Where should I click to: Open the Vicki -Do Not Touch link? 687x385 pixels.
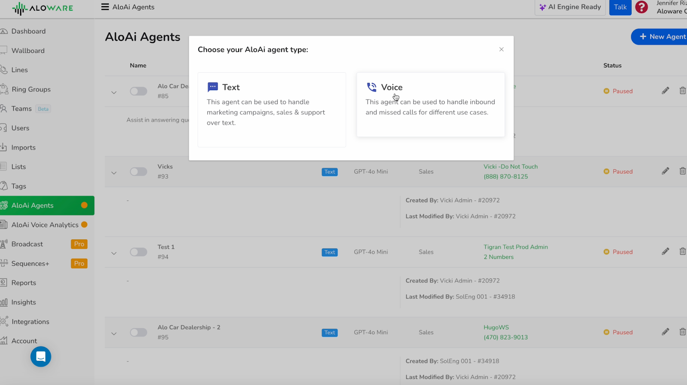tap(511, 167)
